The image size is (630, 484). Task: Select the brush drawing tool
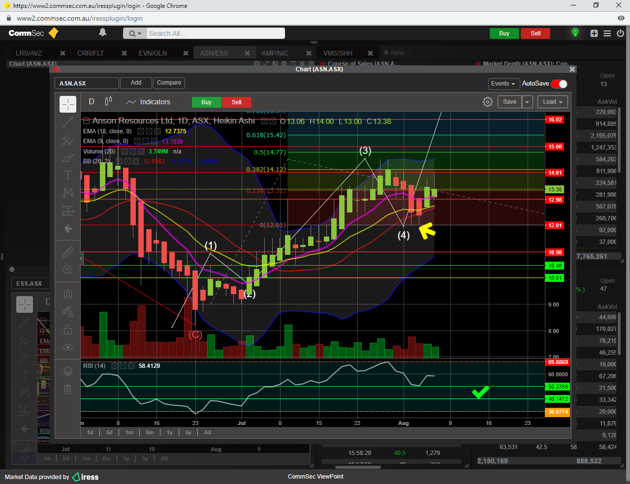pyautogui.click(x=68, y=158)
